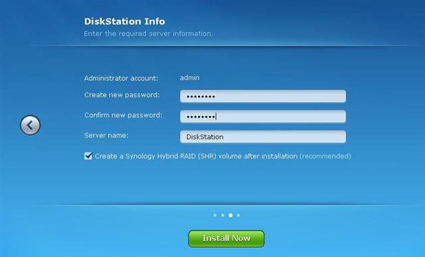Click the Confirm new password field
The width and height of the screenshot is (425, 257).
pyautogui.click(x=263, y=117)
